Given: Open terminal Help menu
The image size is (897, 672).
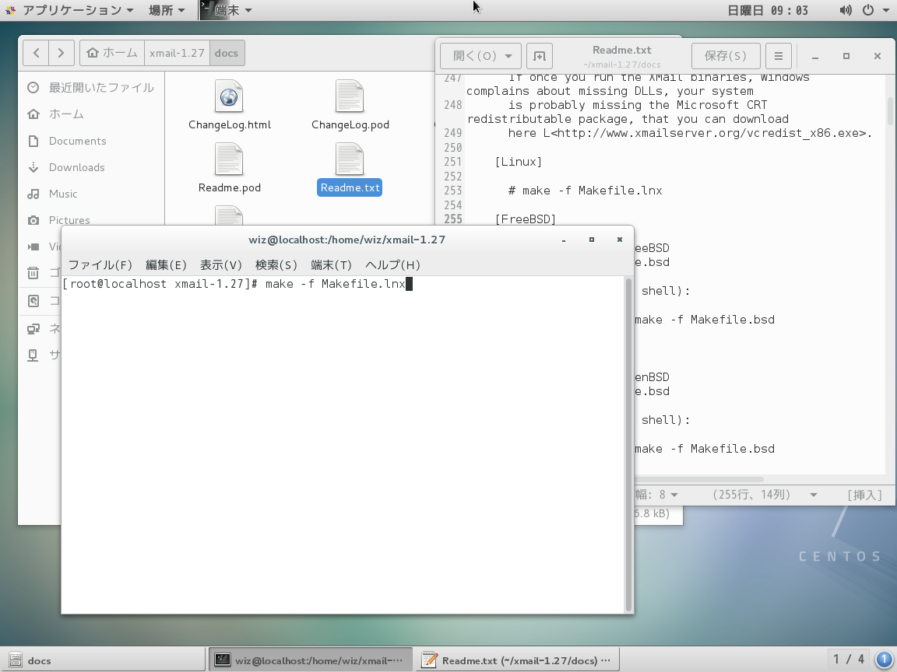Looking at the screenshot, I should 393,265.
